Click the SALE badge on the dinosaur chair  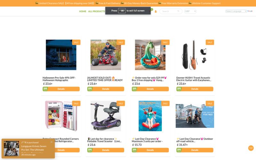pos(165,42)
